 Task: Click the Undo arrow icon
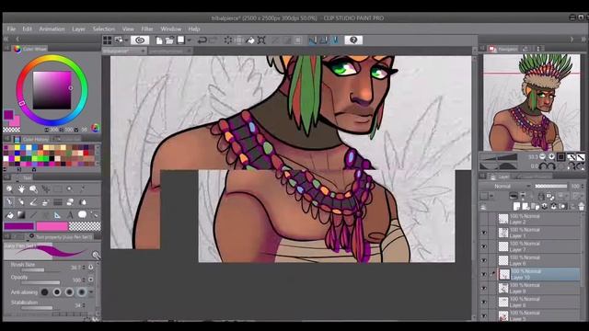[x=202, y=40]
